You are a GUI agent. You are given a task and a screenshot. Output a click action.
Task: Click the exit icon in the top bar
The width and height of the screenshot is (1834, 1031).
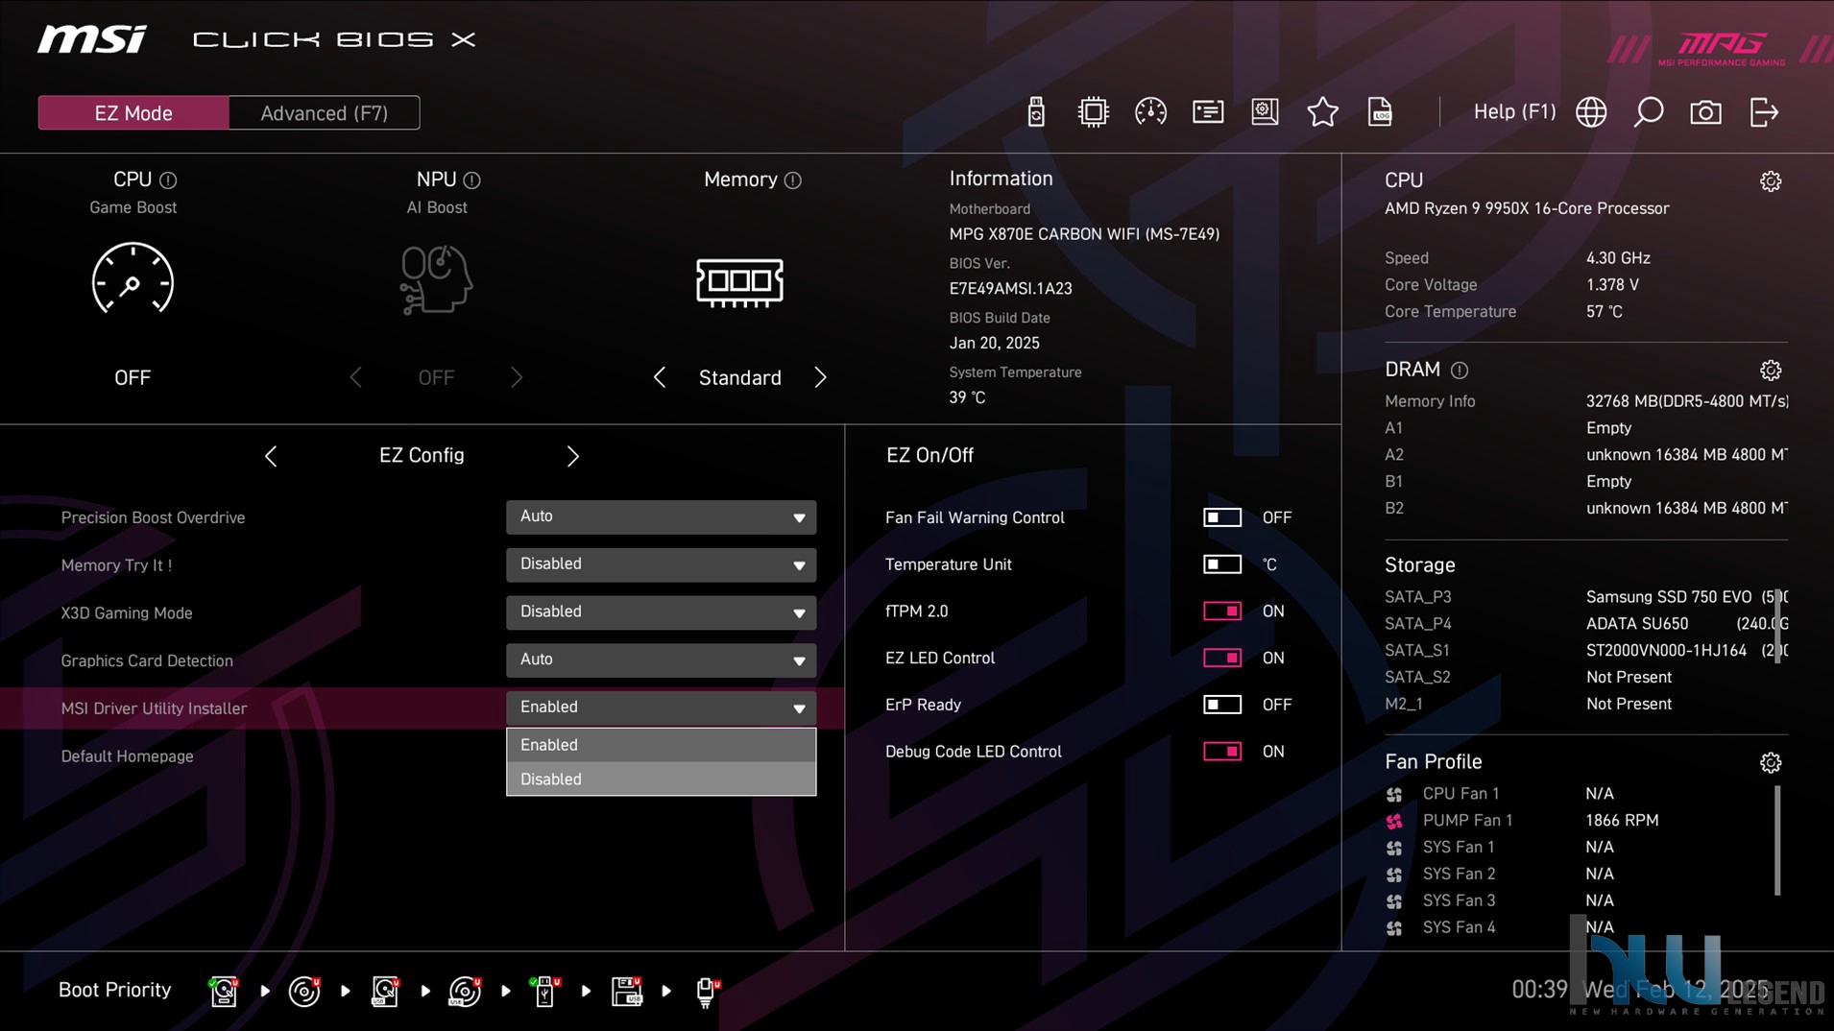[1764, 112]
